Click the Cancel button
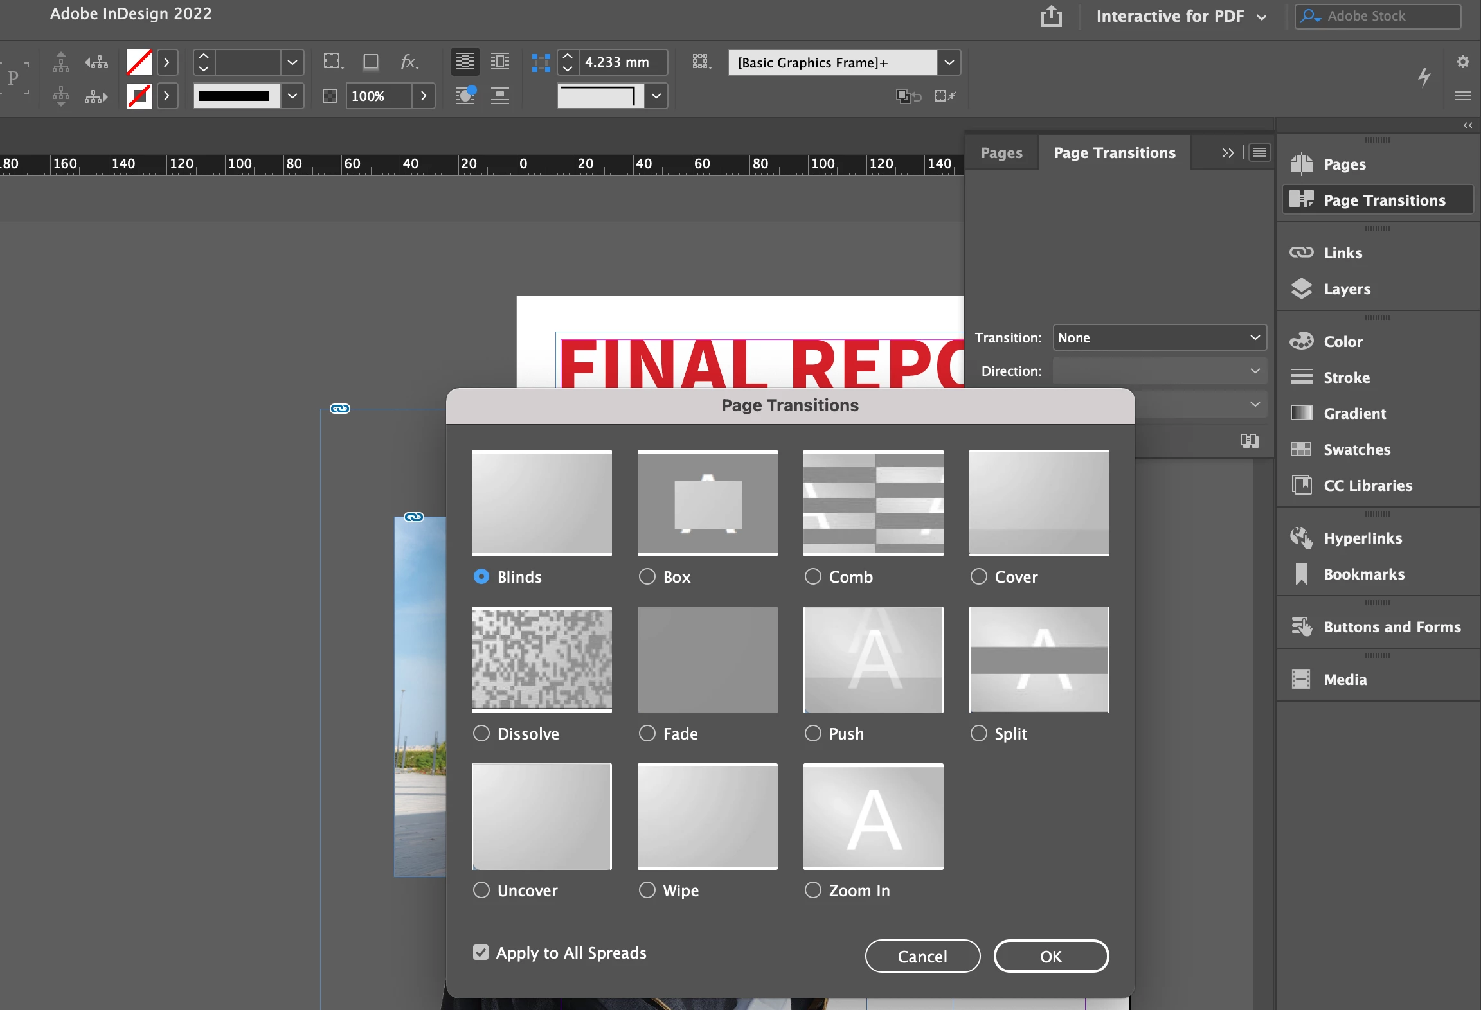This screenshot has width=1481, height=1010. pyautogui.click(x=922, y=956)
